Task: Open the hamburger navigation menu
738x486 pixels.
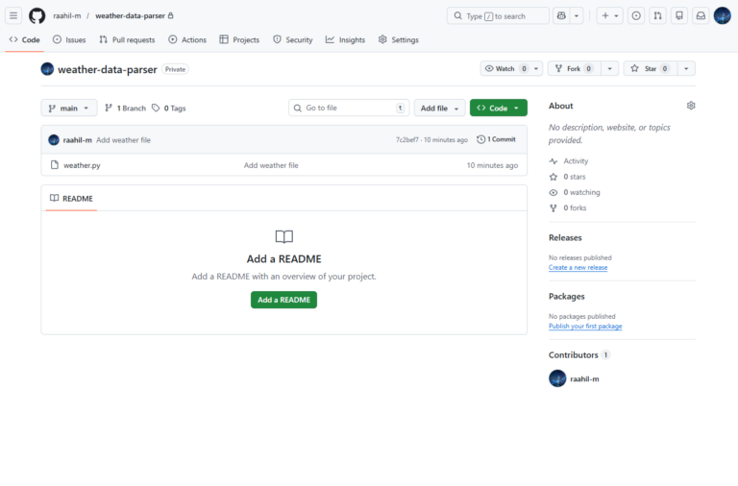Action: (x=13, y=15)
